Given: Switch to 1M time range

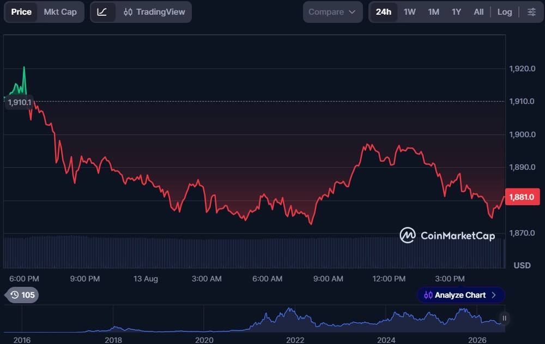Looking at the screenshot, I should [433, 12].
